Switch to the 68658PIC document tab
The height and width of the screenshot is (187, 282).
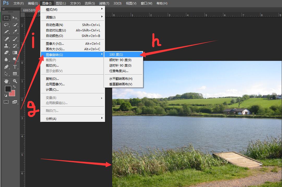tap(31, 10)
